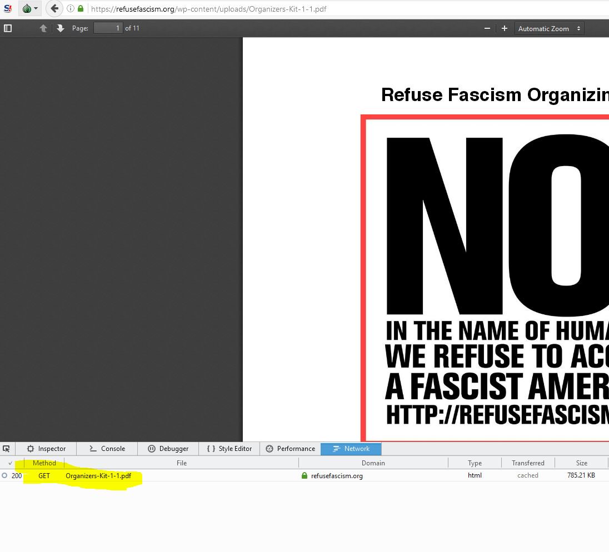Switch to the Inspector tab
Screen dimensions: 609x552
(46, 449)
